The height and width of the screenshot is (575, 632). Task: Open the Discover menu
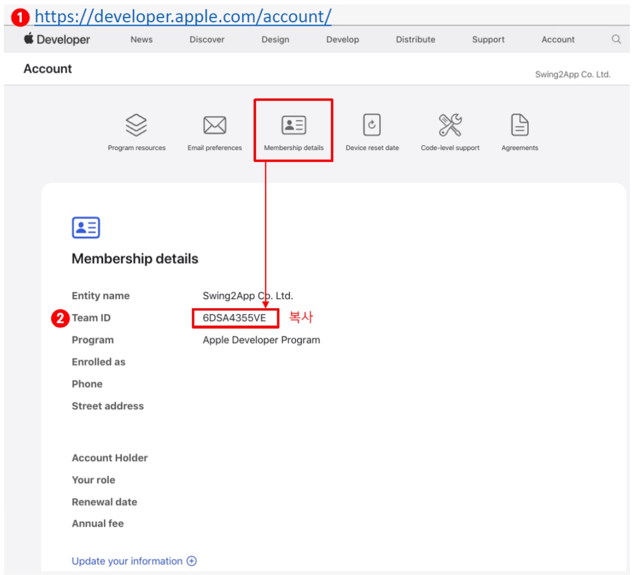tap(207, 40)
